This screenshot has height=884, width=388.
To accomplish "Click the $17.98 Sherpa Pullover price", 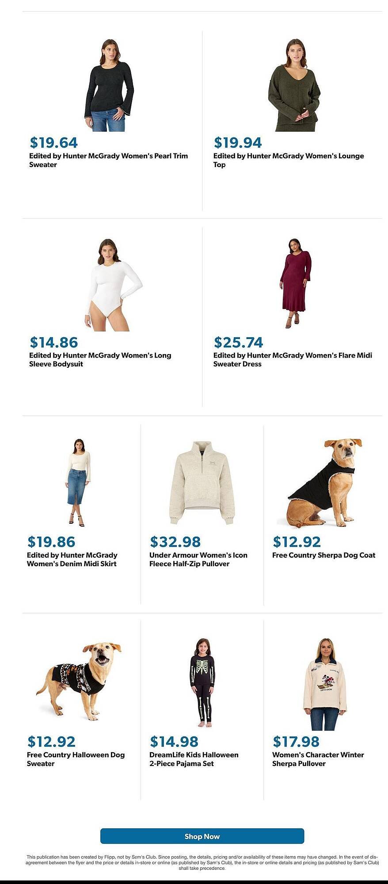I will tap(296, 741).
